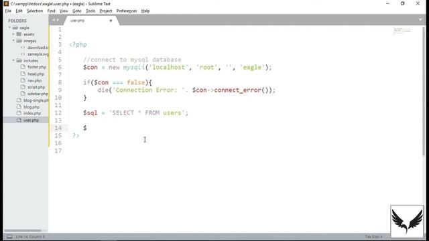
Task: Open the tab list dropdown arrow
Action: click(420, 19)
